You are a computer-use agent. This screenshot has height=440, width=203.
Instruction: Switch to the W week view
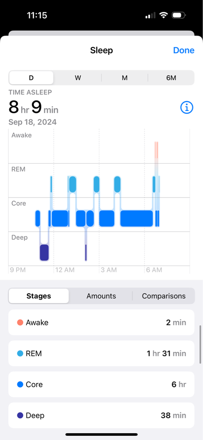tap(78, 78)
